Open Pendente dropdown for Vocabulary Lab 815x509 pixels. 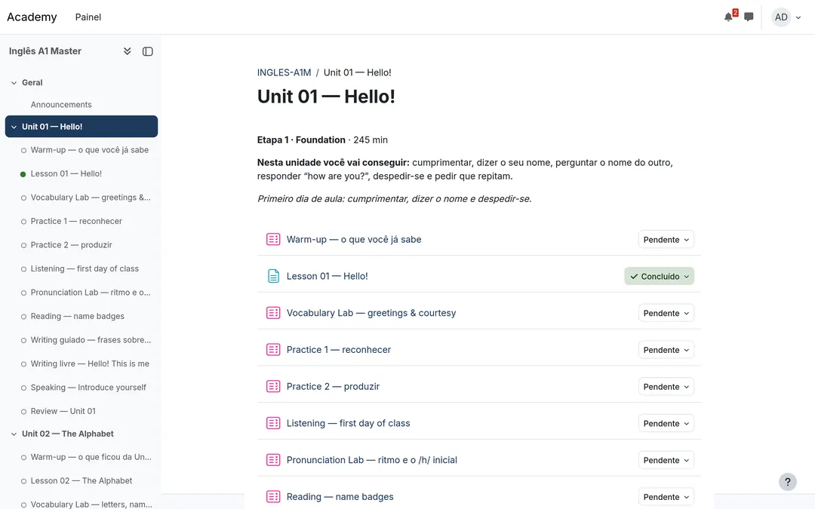tap(666, 313)
